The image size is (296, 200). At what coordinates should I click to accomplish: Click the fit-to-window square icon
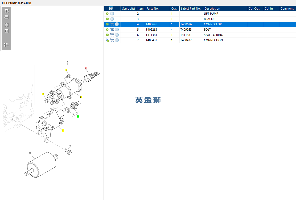[6, 31]
